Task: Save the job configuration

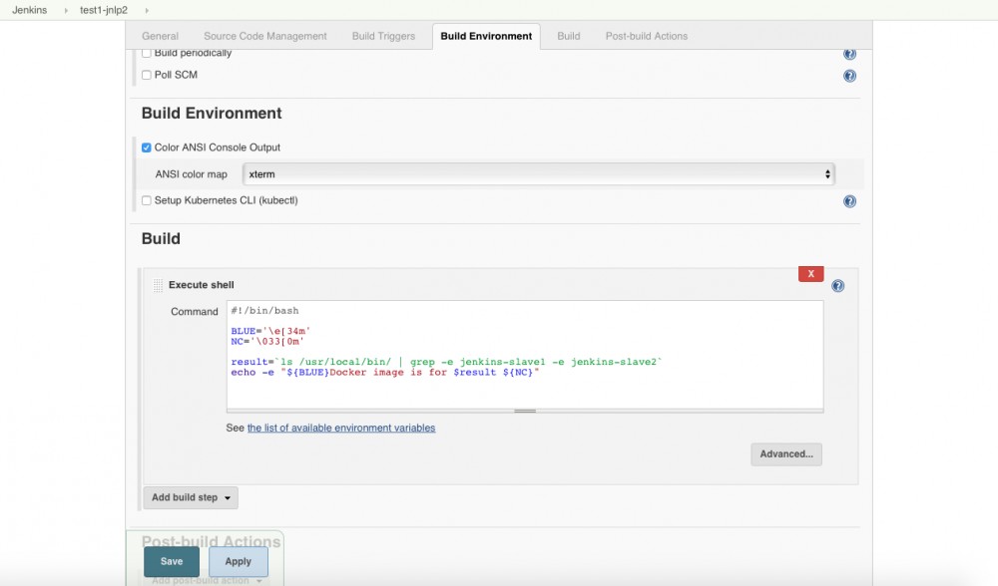Action: coord(171,561)
